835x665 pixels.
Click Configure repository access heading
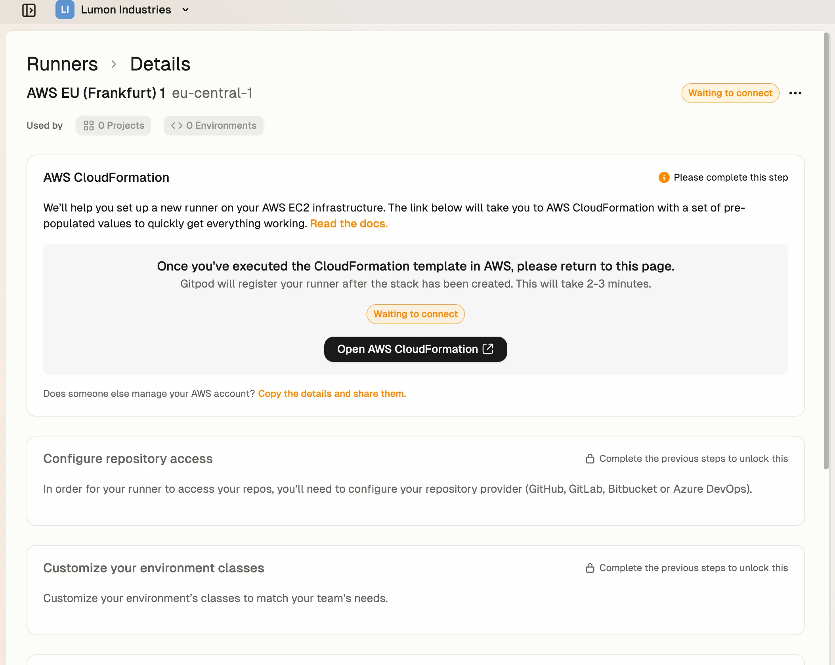coord(128,459)
